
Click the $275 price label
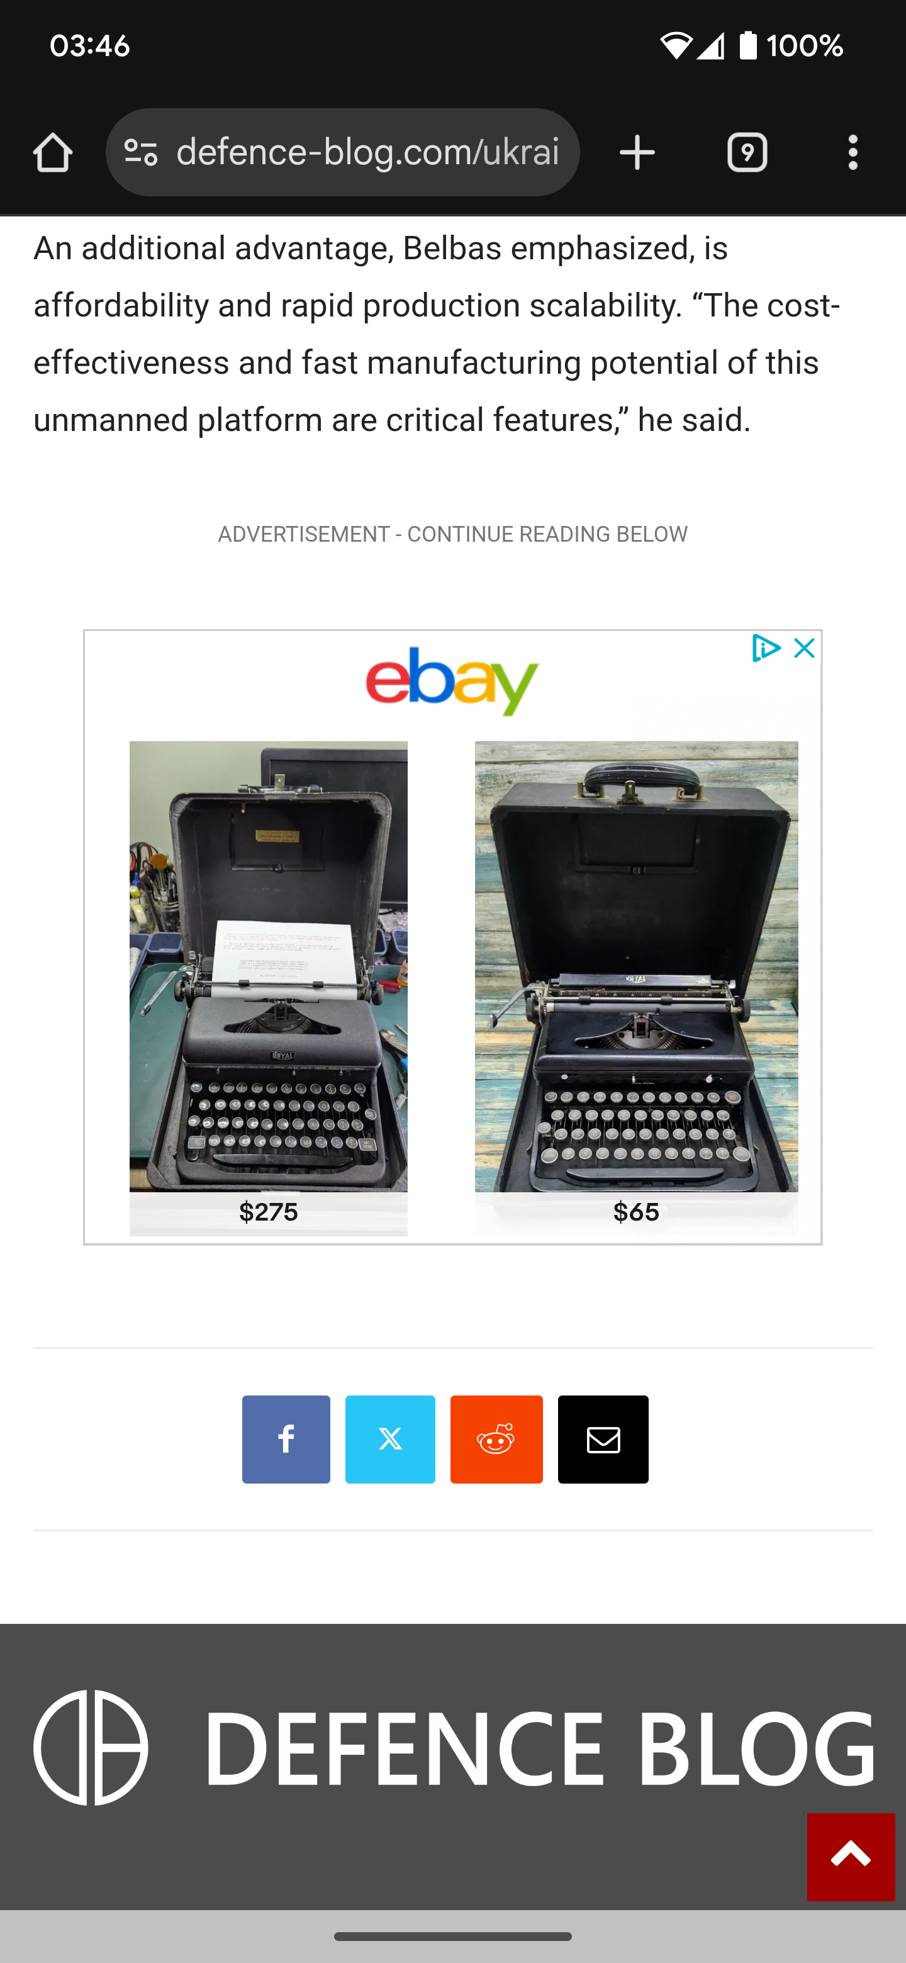coord(268,1212)
